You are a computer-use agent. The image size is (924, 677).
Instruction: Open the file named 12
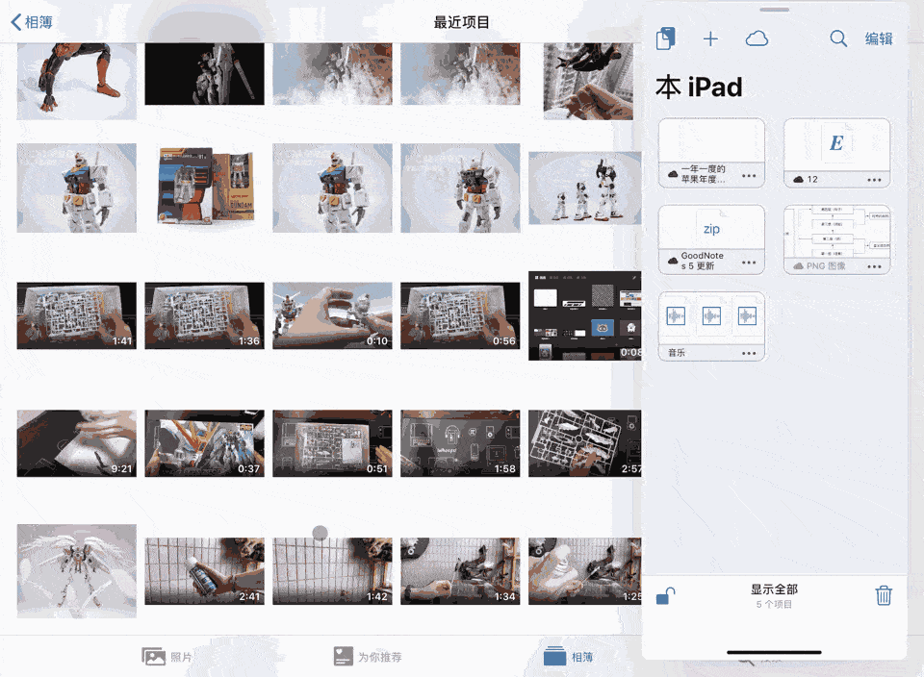tap(836, 153)
